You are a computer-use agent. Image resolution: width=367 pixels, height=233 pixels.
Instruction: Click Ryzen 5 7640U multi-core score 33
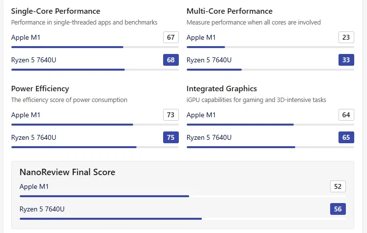346,60
